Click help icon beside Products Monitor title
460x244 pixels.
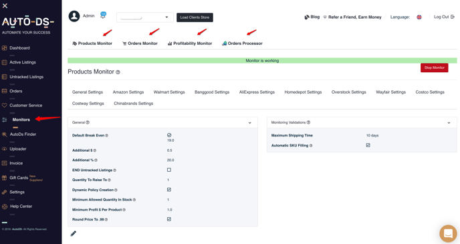pyautogui.click(x=118, y=72)
